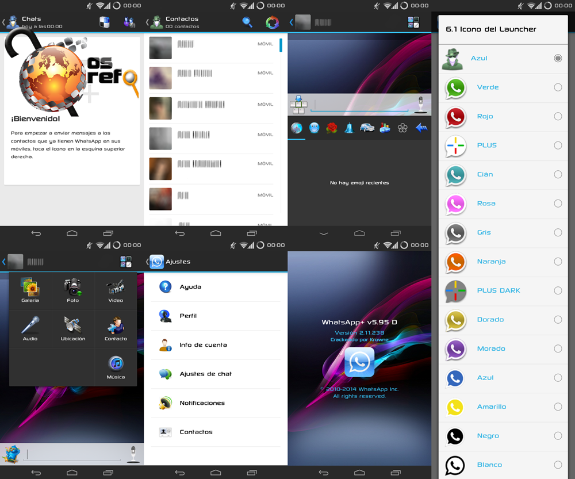The image size is (575, 479).
Task: Open emoji picker via the blue bird icon
Action: [x=11, y=454]
